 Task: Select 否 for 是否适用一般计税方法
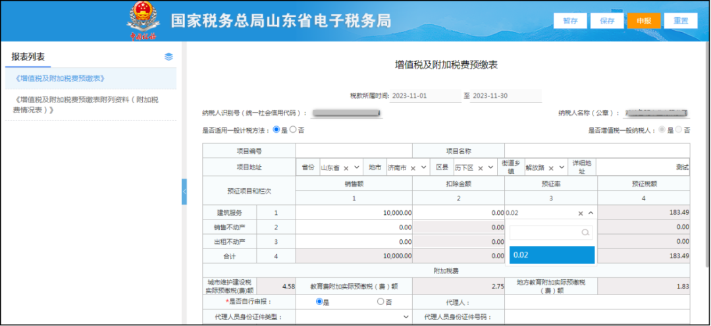pyautogui.click(x=293, y=129)
